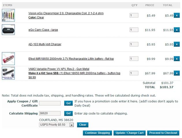
Task: Edit quantity for VAMO Variable Power
Action: 134,73
